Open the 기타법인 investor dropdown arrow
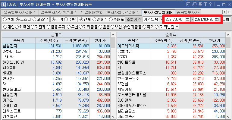232x120 pixels. pos(177,27)
